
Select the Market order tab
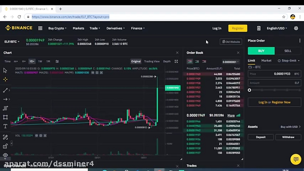coord(266,61)
